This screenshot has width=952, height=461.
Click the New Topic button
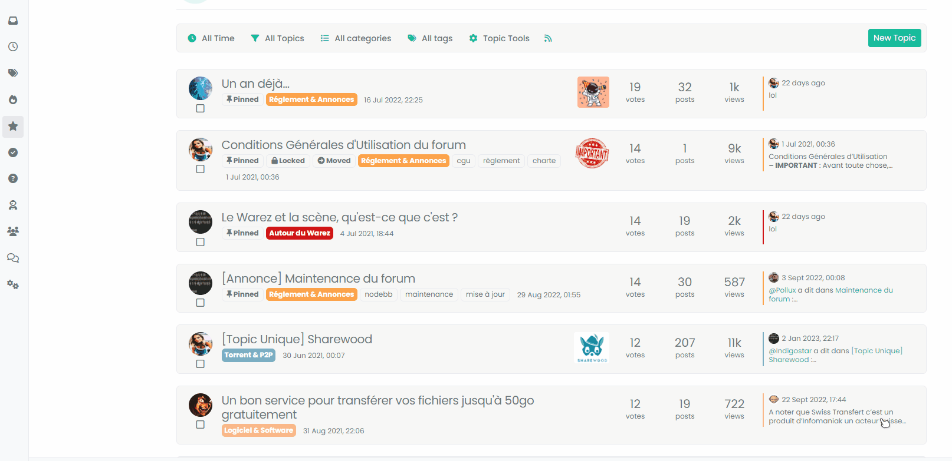894,38
